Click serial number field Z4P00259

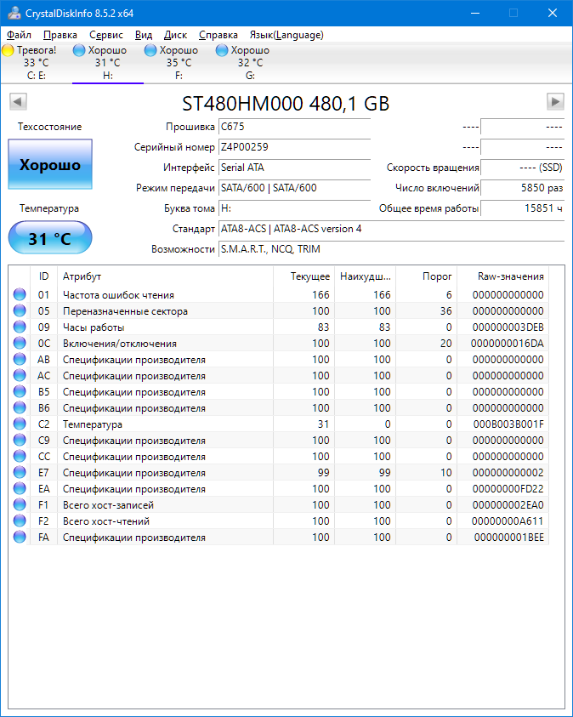(x=294, y=147)
